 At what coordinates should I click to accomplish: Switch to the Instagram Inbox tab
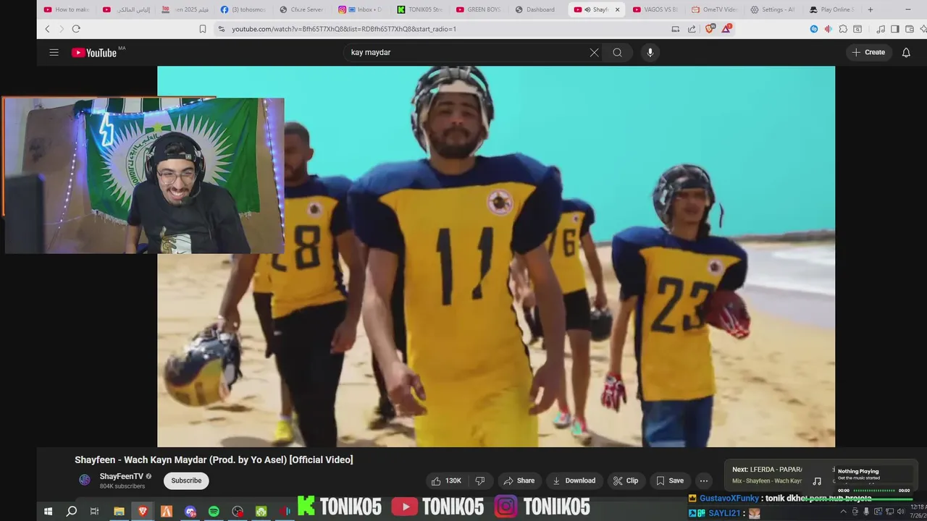(361, 9)
